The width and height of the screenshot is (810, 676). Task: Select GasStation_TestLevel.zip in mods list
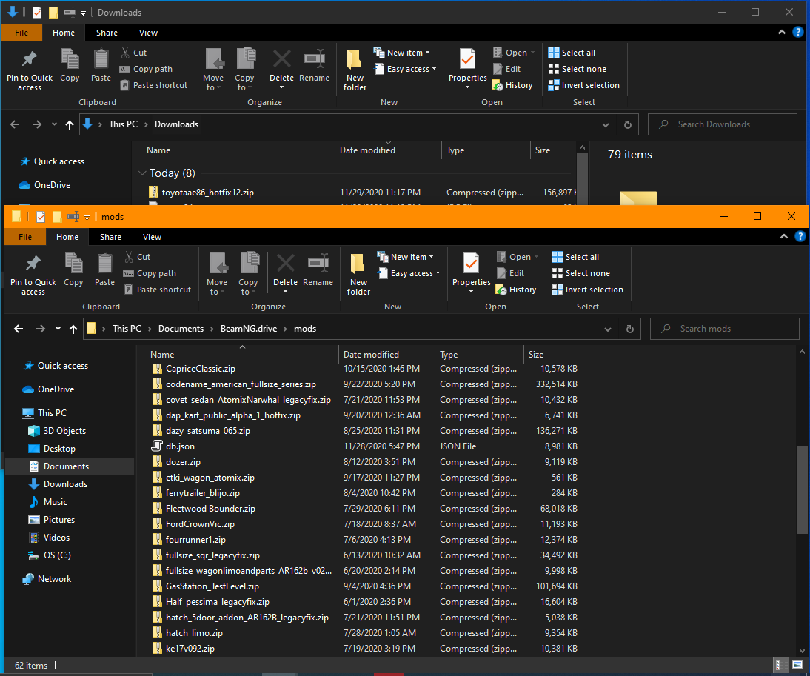(x=212, y=586)
